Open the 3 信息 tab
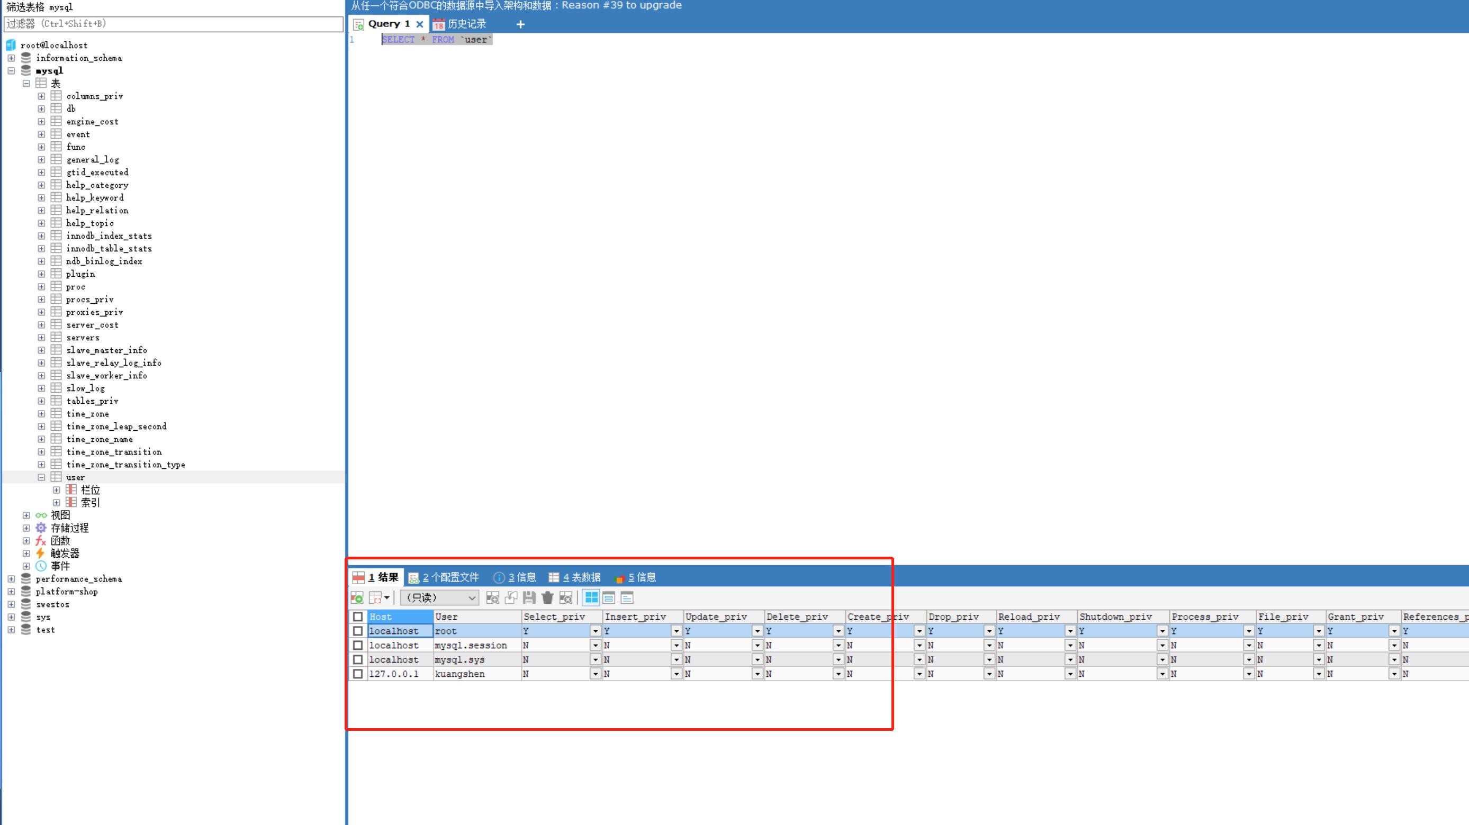The image size is (1469, 825). point(515,577)
